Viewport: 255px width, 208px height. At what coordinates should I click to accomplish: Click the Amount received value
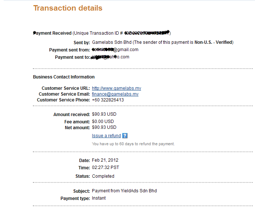(104, 114)
